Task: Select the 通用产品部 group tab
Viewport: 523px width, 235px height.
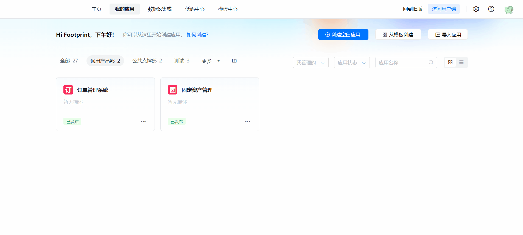Action: 105,61
